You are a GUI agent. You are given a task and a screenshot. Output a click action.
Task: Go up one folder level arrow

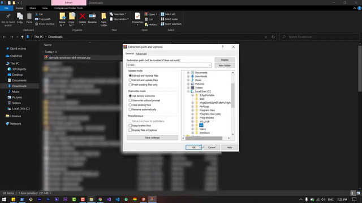pyautogui.click(x=22, y=37)
